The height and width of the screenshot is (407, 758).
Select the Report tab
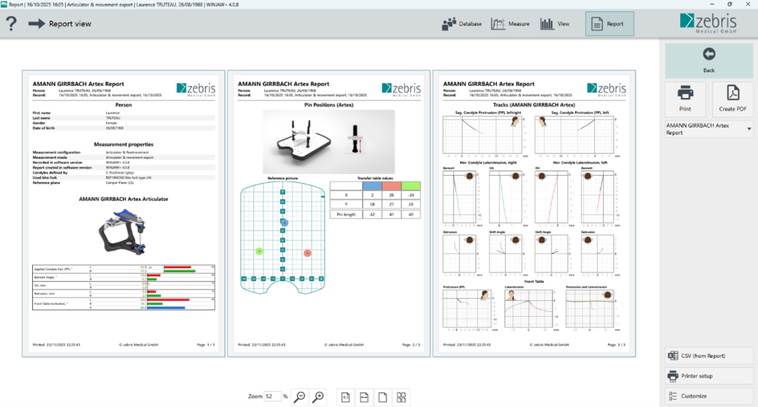coord(609,24)
